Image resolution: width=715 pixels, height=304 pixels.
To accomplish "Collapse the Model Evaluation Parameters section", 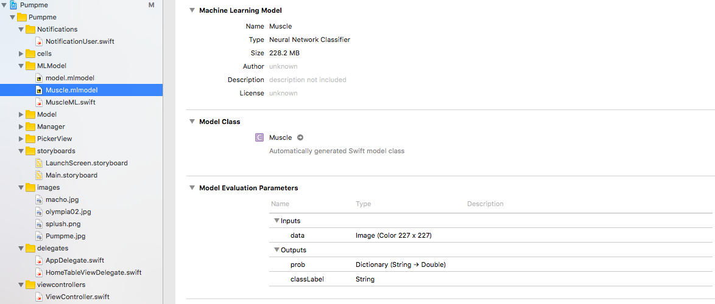I will [192, 188].
